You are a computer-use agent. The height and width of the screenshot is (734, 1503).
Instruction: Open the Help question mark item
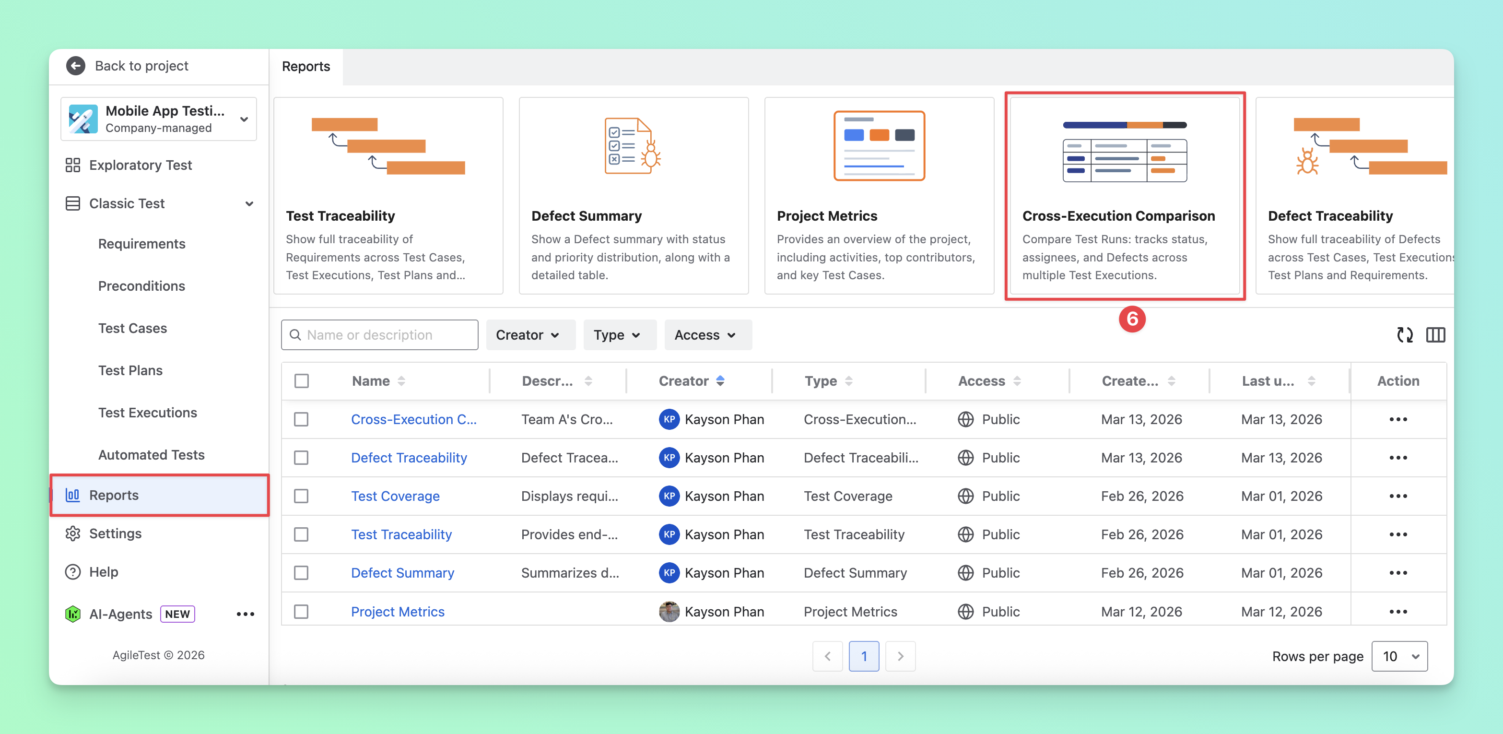pyautogui.click(x=72, y=572)
